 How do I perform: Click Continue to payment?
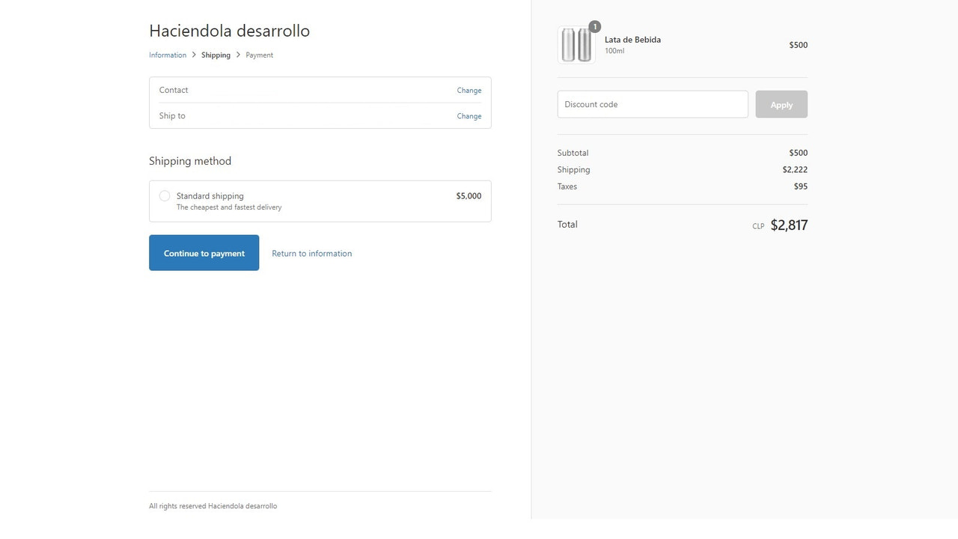204,252
